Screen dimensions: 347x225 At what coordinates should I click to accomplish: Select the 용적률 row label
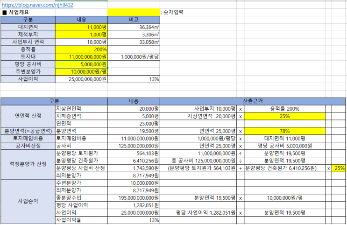pyautogui.click(x=28, y=49)
